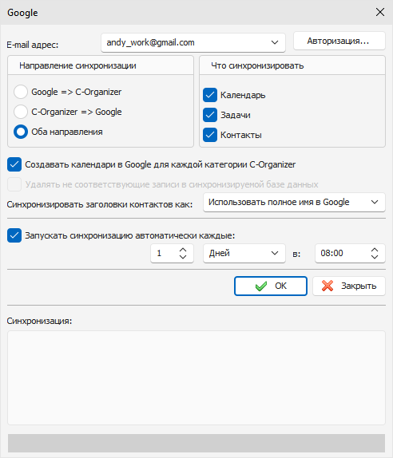The height and width of the screenshot is (458, 393).
Task: Uncheck the Календарь checkbox
Action: [x=210, y=95]
